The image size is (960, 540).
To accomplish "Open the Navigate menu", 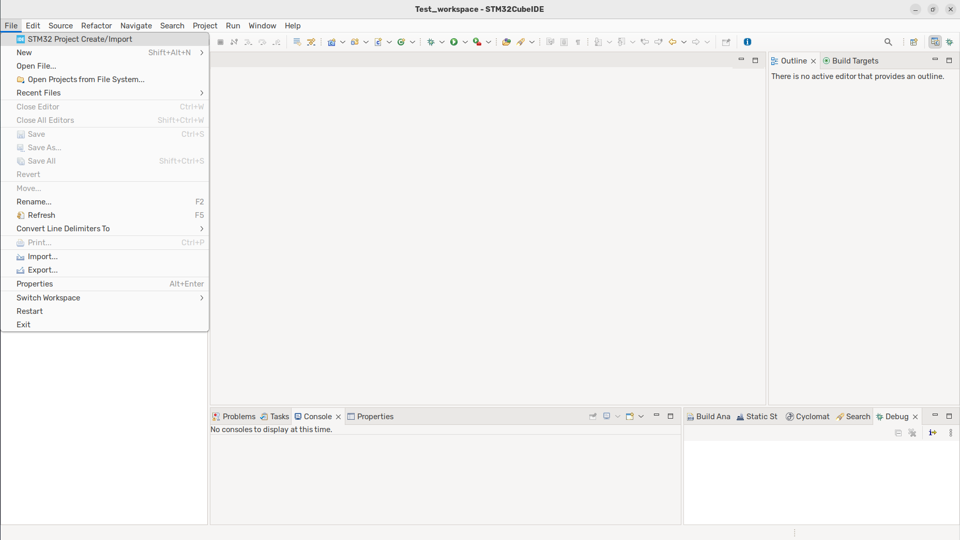I will point(136,26).
